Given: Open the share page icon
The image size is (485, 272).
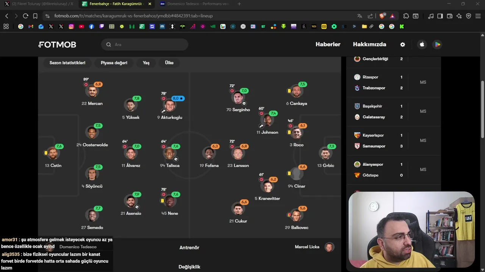Looking at the screenshot, I should pyautogui.click(x=370, y=16).
